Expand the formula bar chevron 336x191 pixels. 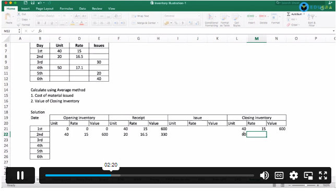click(x=333, y=31)
